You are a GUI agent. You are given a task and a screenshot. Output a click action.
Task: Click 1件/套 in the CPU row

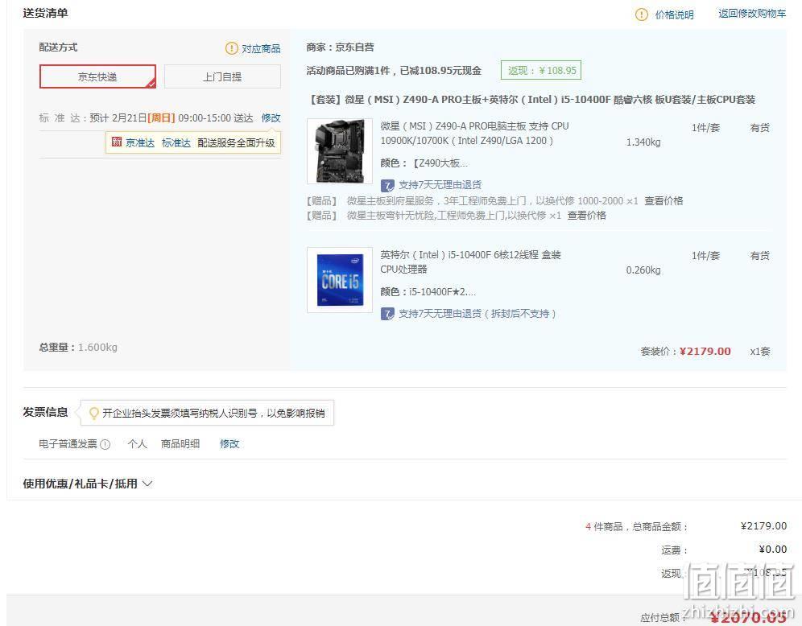706,256
